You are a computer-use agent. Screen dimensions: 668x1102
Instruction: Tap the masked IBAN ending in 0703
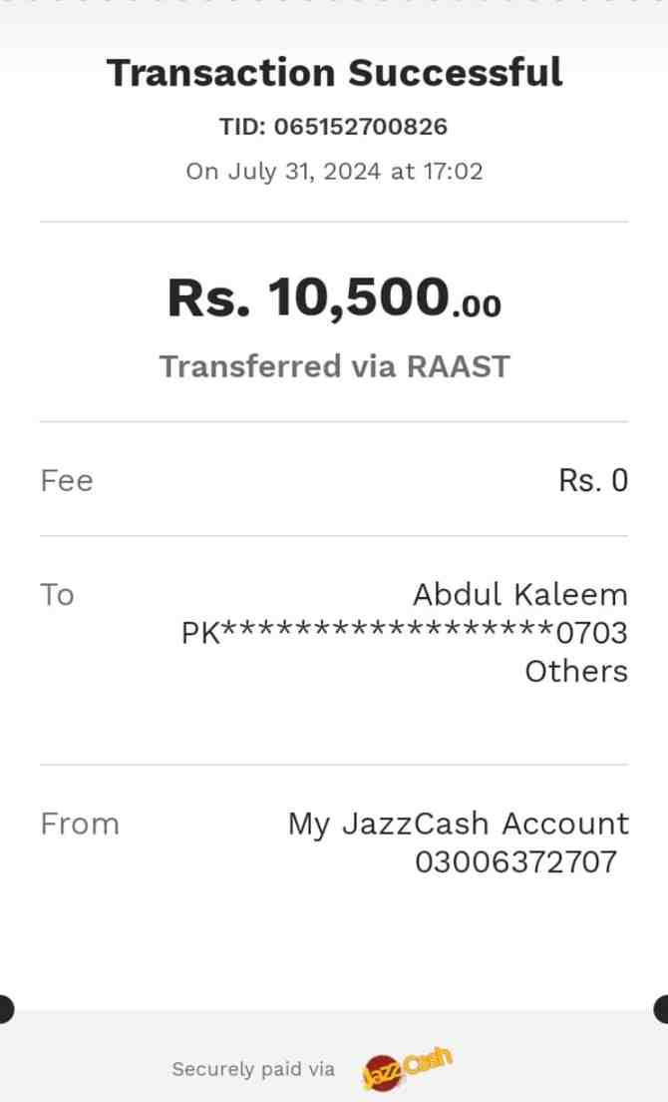click(404, 633)
